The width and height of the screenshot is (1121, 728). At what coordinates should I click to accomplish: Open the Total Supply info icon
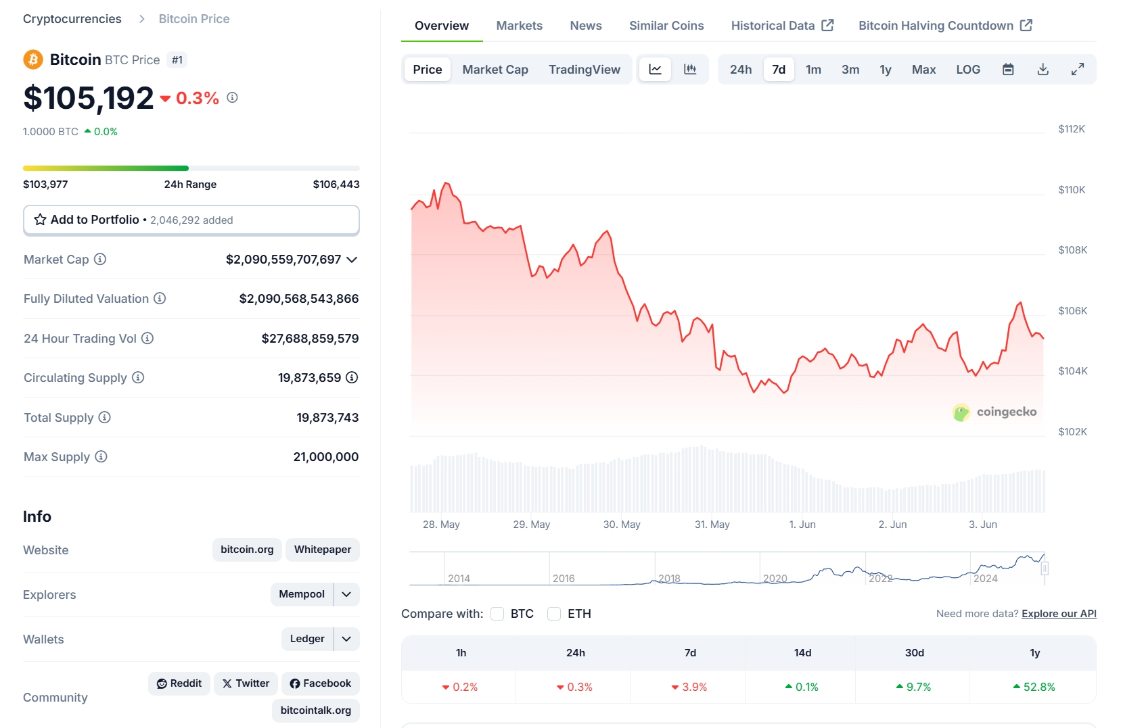(105, 417)
